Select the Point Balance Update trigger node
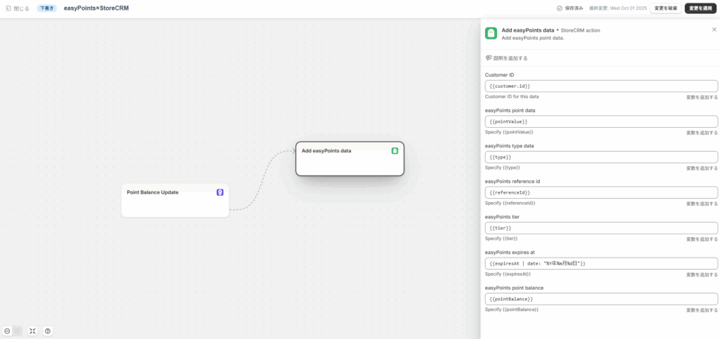Screen dimensions: 720x339 [174, 201]
